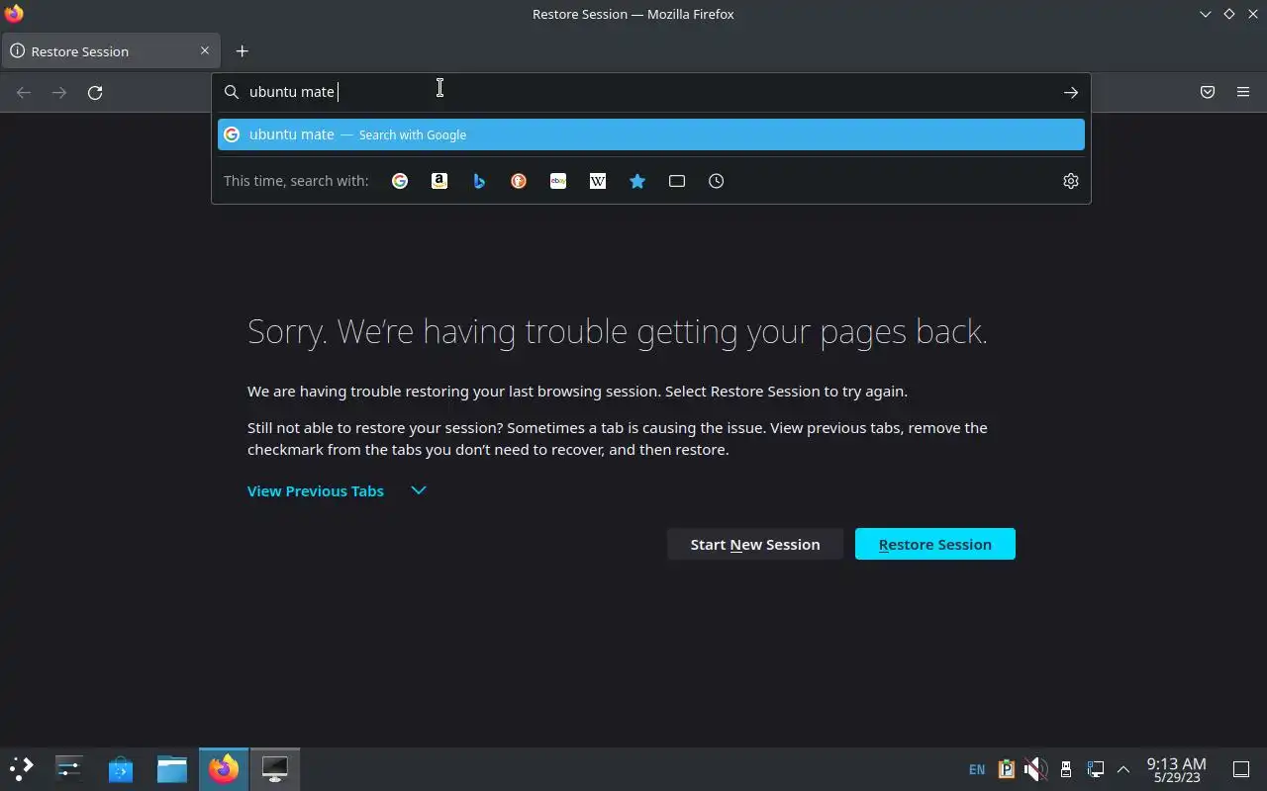Search open tabs icon
The width and height of the screenshot is (1267, 791).
(677, 181)
